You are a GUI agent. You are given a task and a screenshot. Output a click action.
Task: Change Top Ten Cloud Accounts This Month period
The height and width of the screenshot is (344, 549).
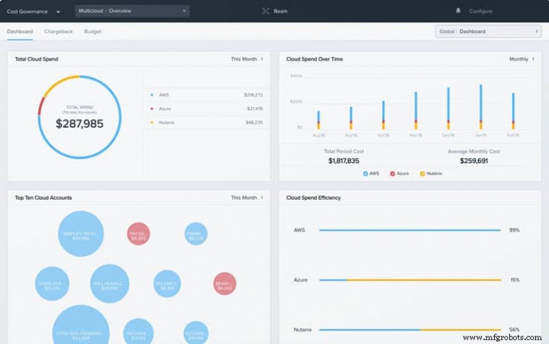[x=247, y=198]
